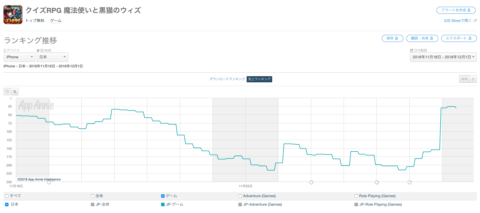Open アラートを作成 alert button
The width and height of the screenshot is (480, 213).
[x=456, y=10]
